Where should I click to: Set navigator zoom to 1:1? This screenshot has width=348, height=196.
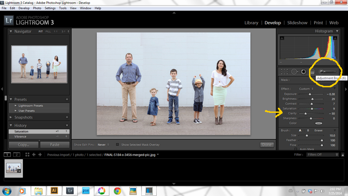[x=56, y=32]
